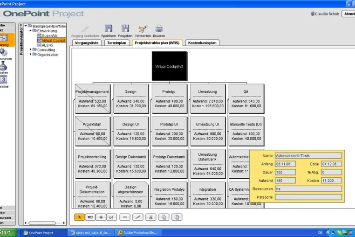Select the QA WBS box
Image resolution: width=355 pixels, height=237 pixels.
point(246,98)
